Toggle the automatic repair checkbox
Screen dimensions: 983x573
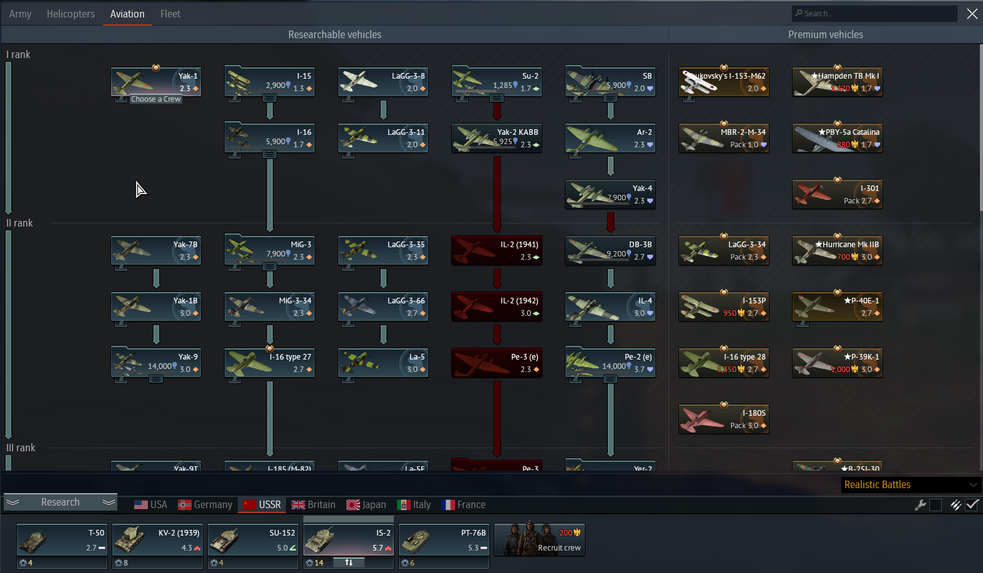[936, 505]
